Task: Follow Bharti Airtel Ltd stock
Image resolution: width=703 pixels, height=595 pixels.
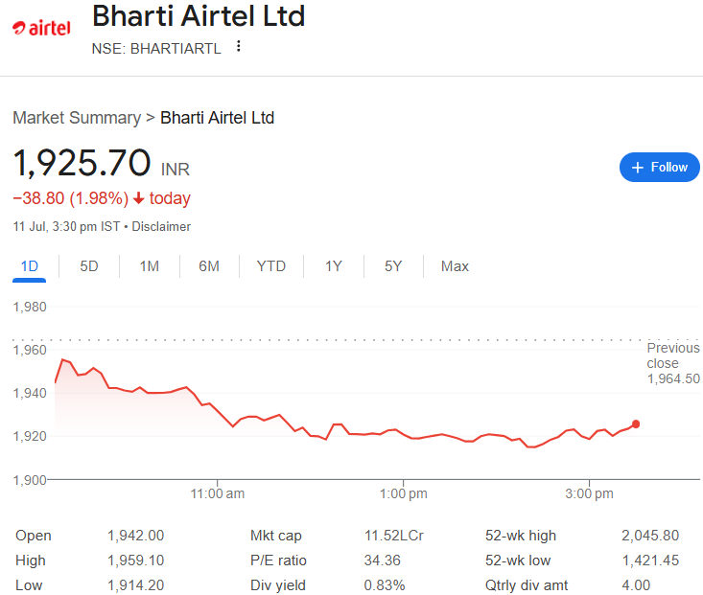Action: click(659, 167)
